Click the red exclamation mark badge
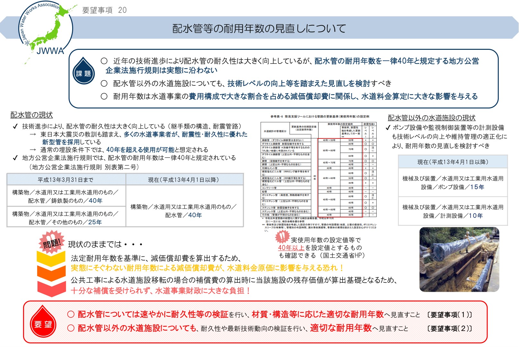 click(282, 237)
